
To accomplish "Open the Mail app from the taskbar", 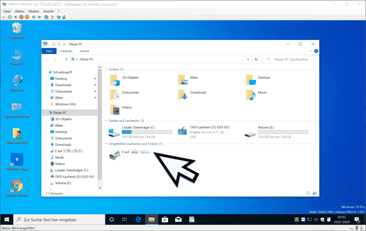I will pos(178,219).
